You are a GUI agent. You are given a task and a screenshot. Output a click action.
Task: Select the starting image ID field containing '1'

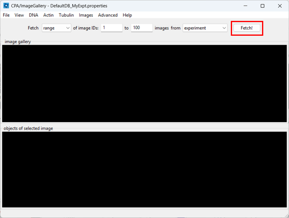tap(111, 28)
